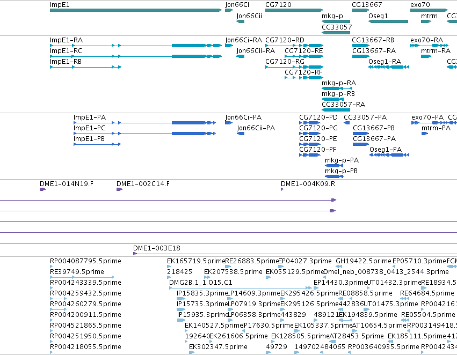This screenshot has width=457, height=355.
Task: Select transcript Oseg1-RA
Action: click(389, 67)
